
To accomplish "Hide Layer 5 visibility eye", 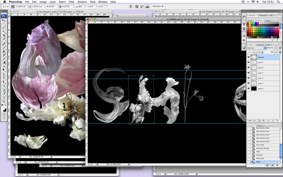I will (x=249, y=62).
